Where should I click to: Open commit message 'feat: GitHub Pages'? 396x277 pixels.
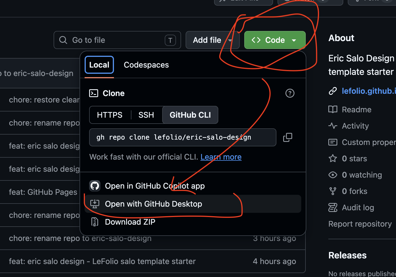click(x=43, y=192)
